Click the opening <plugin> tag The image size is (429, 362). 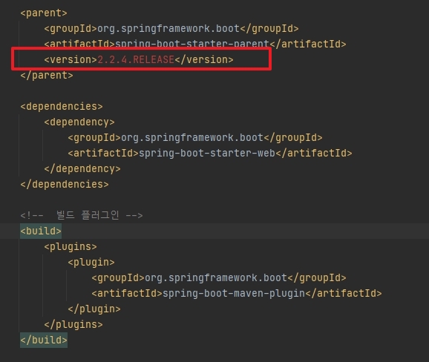[91, 262]
